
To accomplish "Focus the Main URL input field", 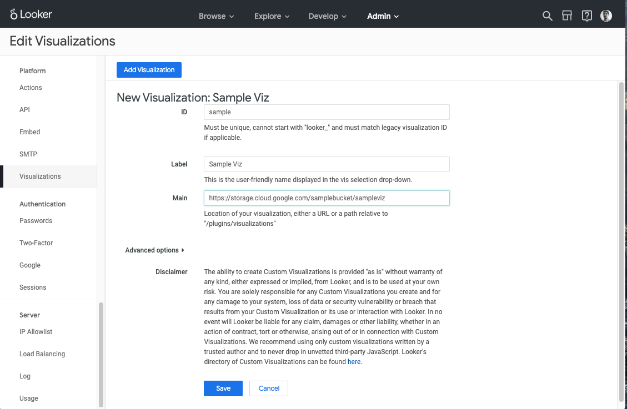I will [x=327, y=198].
